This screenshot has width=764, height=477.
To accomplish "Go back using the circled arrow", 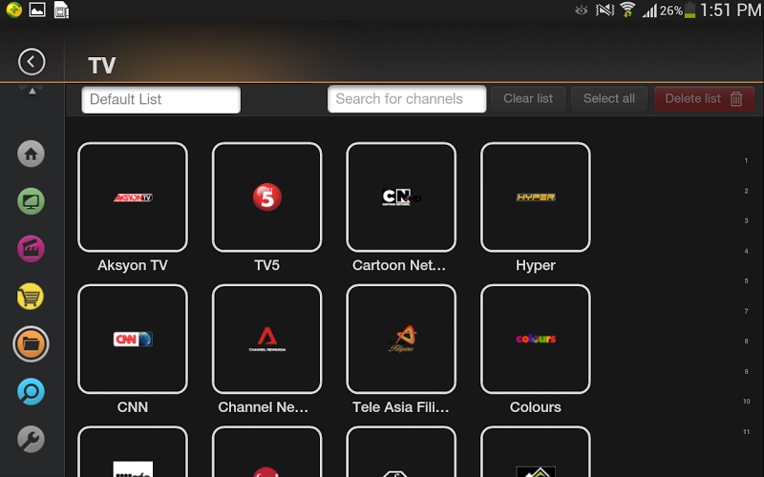I will [32, 62].
